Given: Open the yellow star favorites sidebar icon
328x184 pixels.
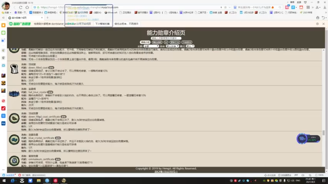Looking at the screenshot, I should click(3, 25).
